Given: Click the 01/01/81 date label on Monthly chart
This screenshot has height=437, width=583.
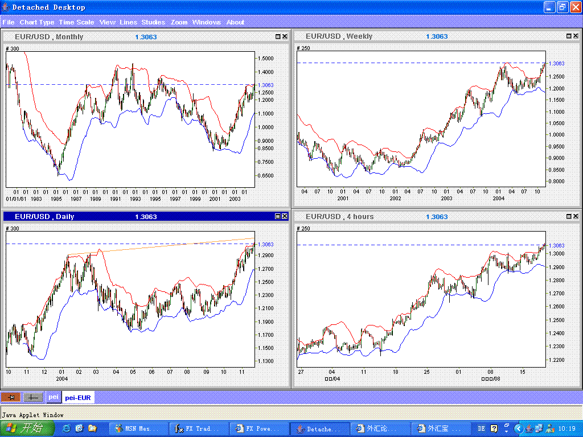Looking at the screenshot, I should [16, 199].
